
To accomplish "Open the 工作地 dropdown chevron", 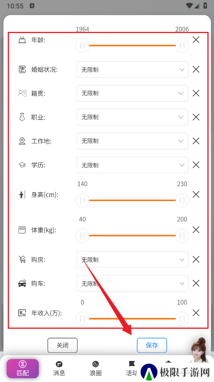I will pos(181,141).
